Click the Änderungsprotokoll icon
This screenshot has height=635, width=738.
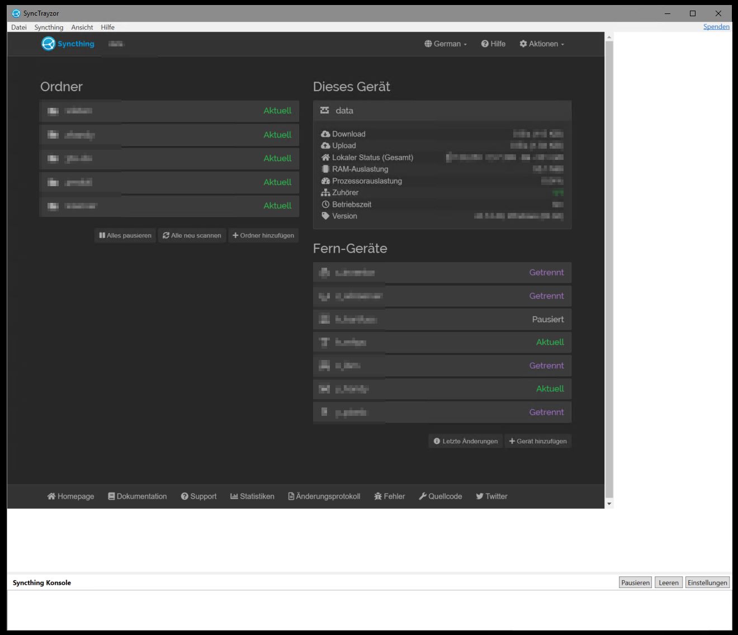coord(291,496)
